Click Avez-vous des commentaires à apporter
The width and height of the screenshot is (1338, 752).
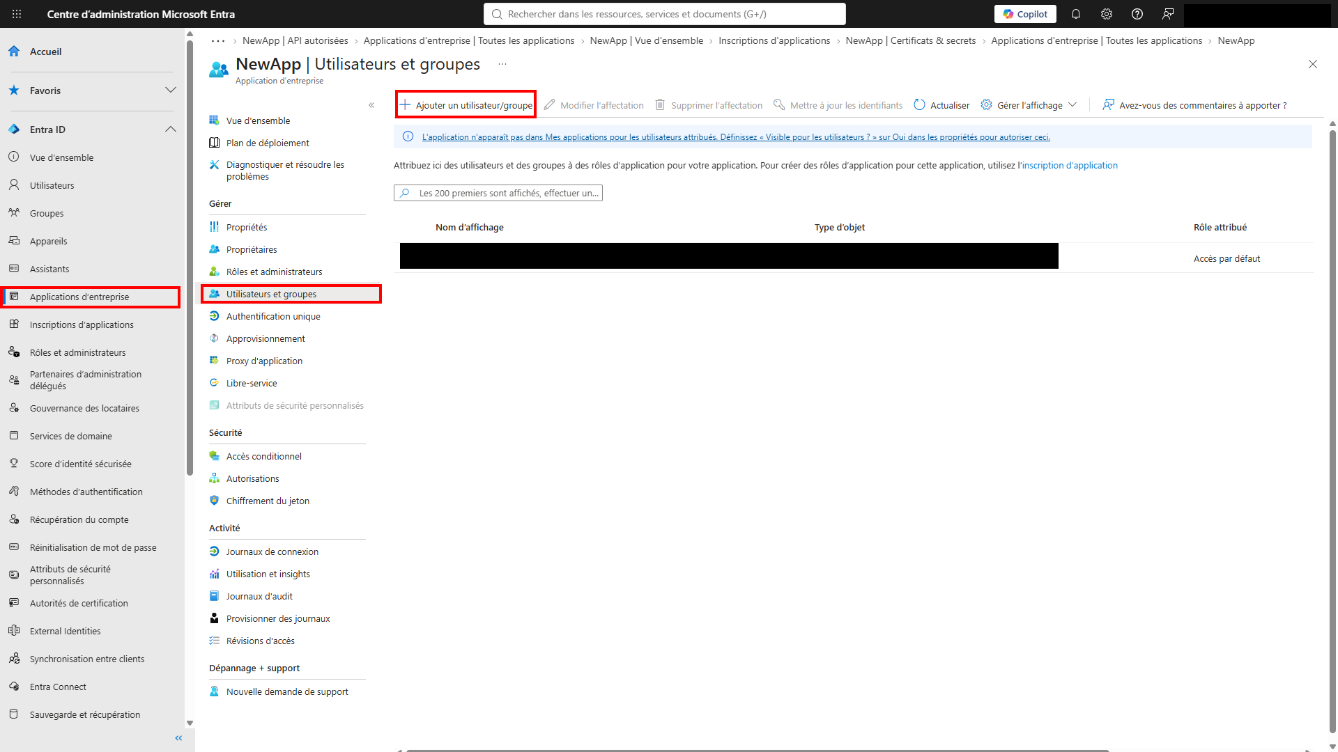click(x=1194, y=105)
